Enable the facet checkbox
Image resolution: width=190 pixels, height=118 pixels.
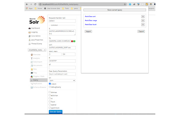click(50, 101)
